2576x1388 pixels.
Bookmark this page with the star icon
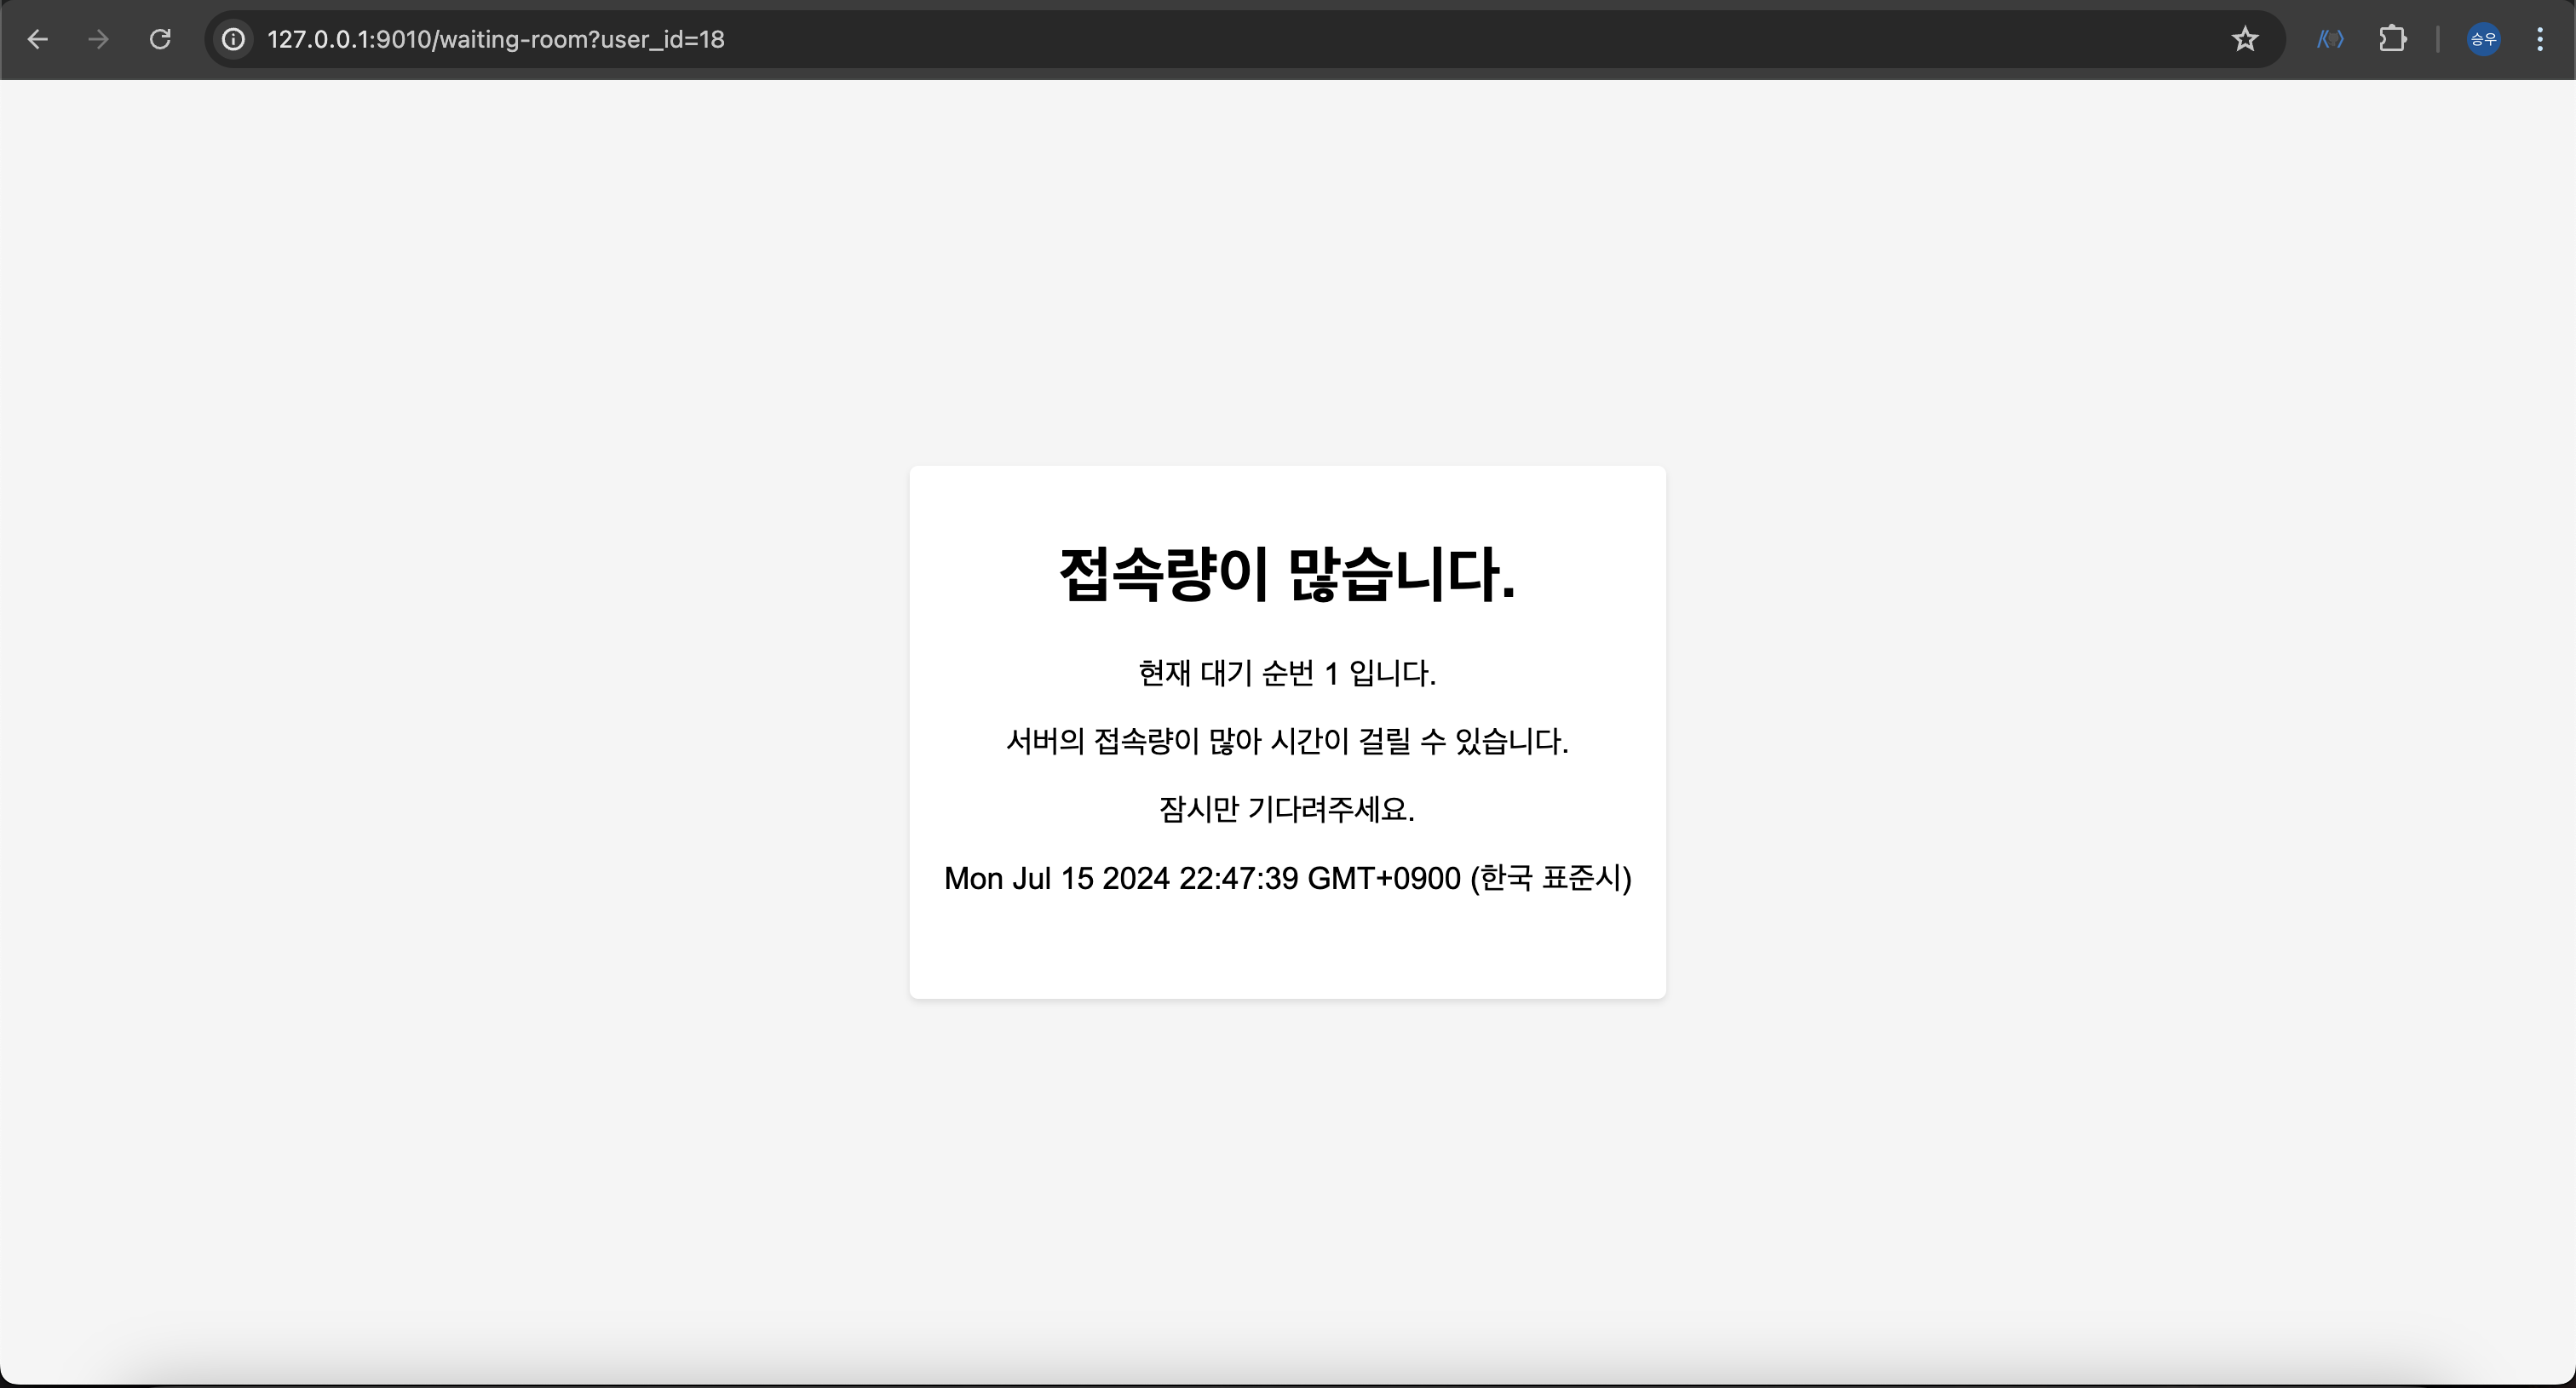point(2245,39)
